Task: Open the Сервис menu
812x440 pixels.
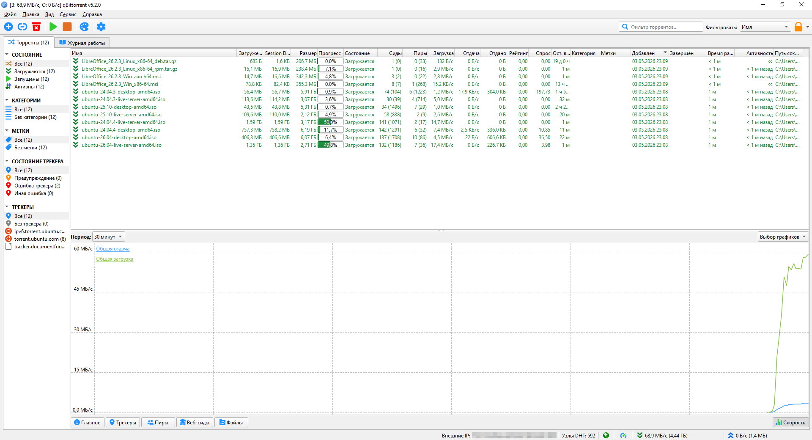Action: click(x=68, y=14)
